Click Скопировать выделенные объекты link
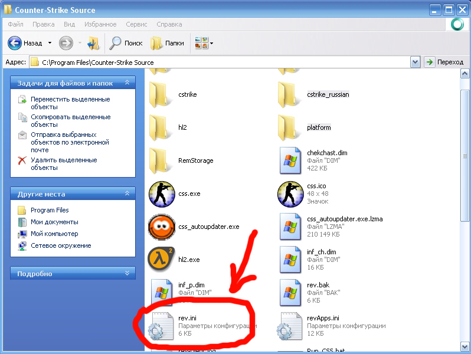471x354 pixels. [71, 121]
